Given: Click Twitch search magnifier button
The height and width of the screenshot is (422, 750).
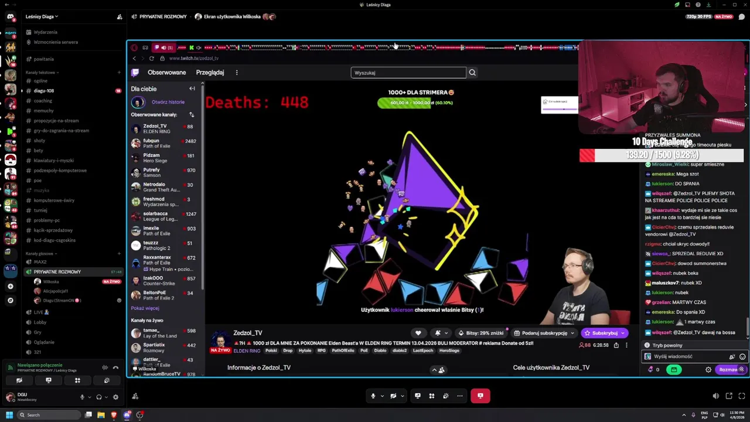Looking at the screenshot, I should point(472,73).
